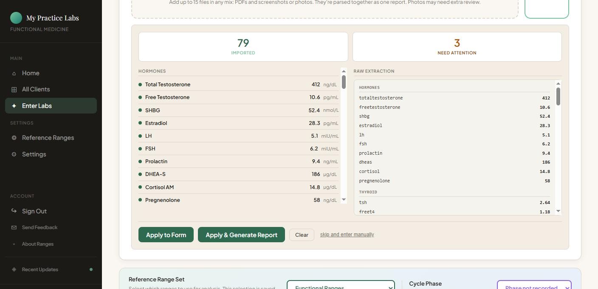The width and height of the screenshot is (598, 289).
Task: Select the Pregnenolone row
Action: coord(239,200)
